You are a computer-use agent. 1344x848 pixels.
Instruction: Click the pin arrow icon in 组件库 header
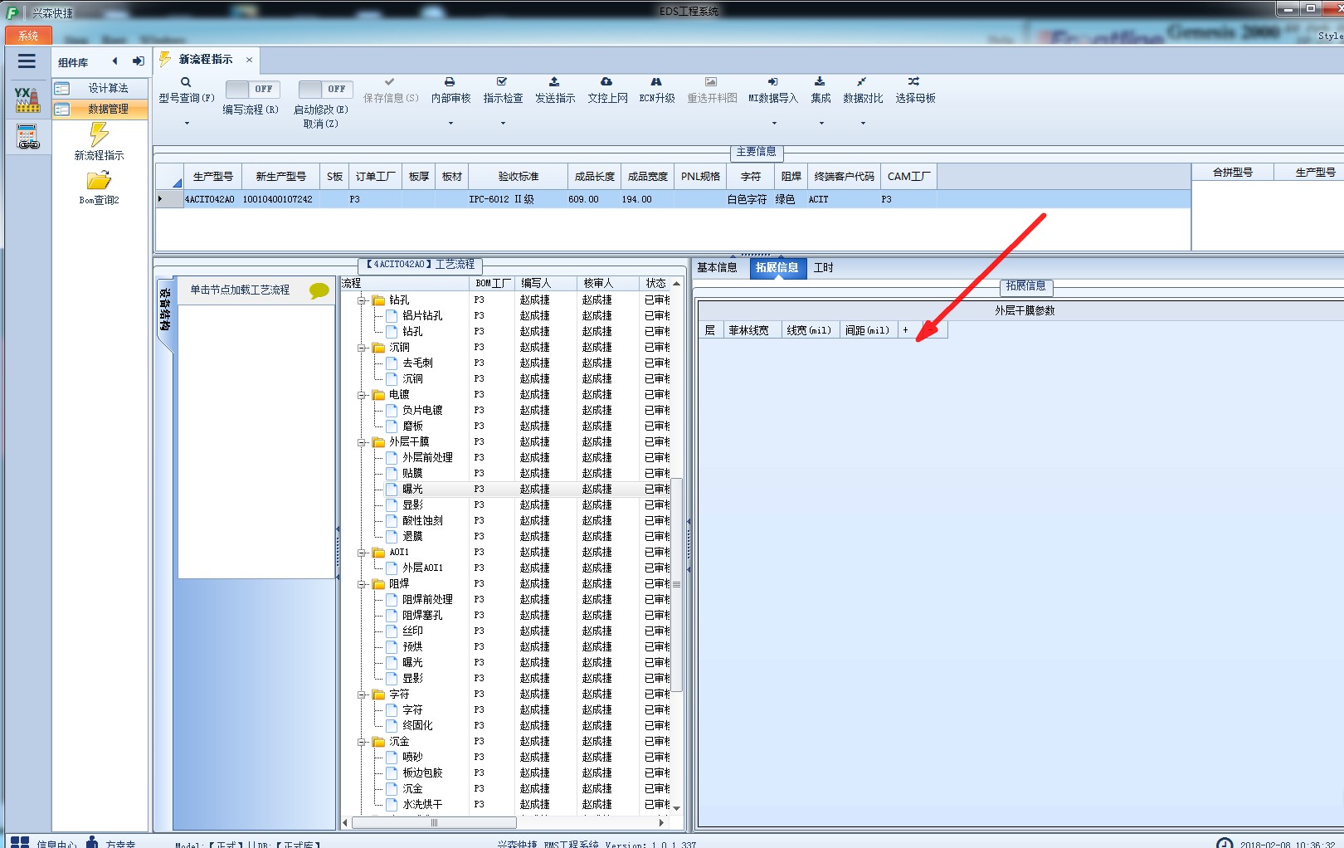coord(138,61)
